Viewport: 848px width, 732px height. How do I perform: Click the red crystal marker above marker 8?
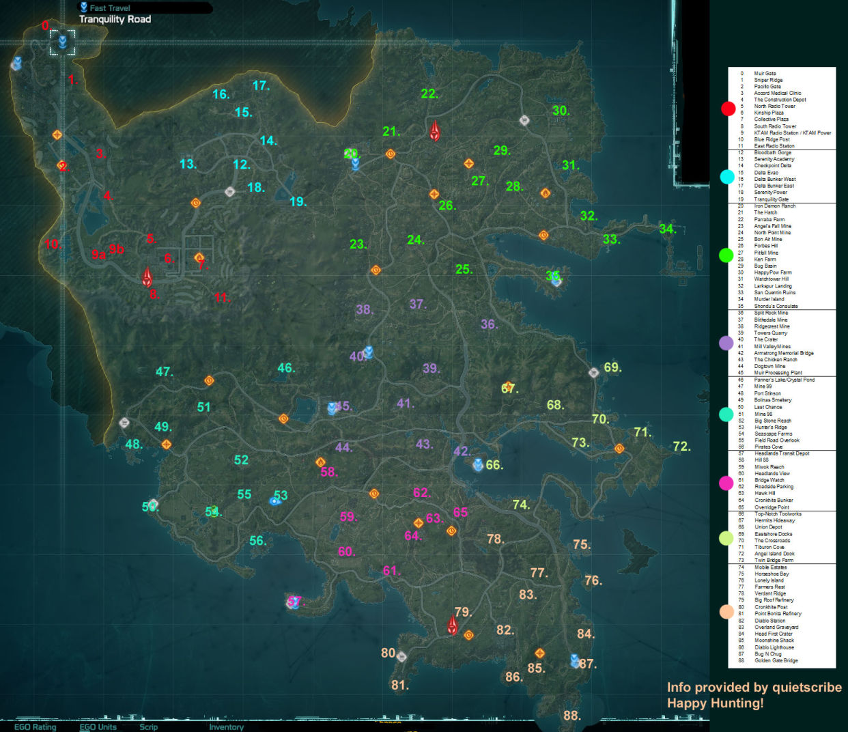tap(147, 277)
